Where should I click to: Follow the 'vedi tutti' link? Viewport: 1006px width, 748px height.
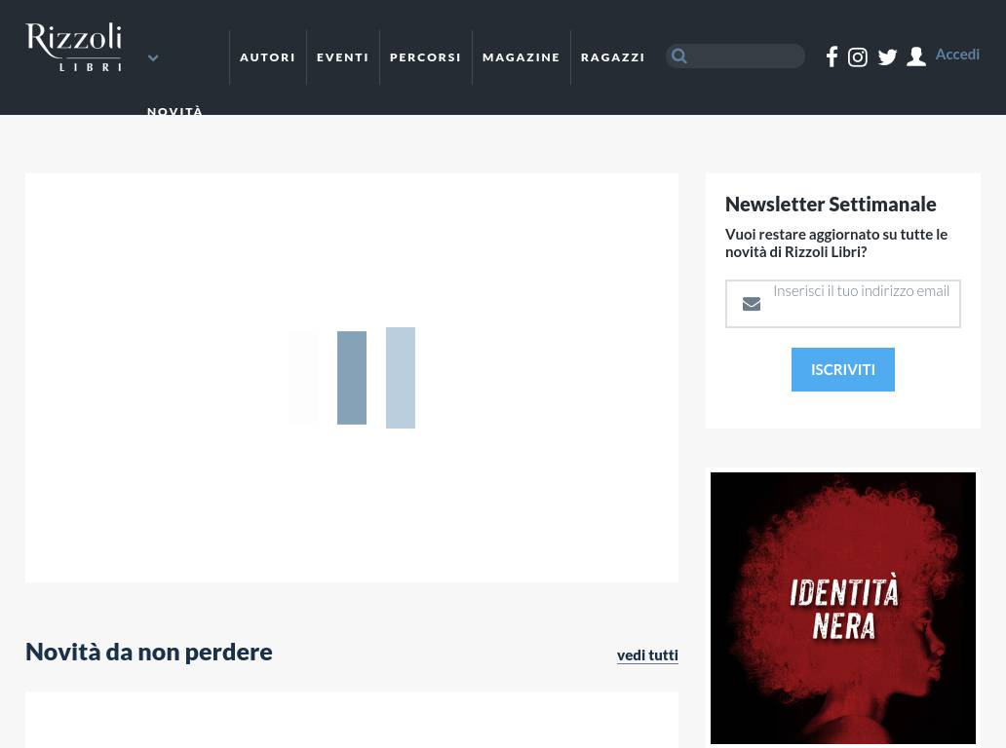click(647, 654)
